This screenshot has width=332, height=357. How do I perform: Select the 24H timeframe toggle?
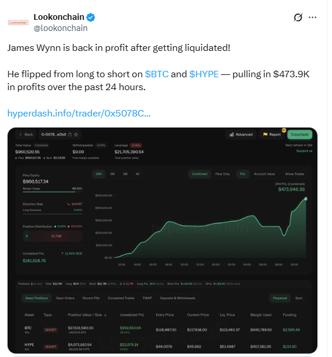pyautogui.click(x=99, y=174)
